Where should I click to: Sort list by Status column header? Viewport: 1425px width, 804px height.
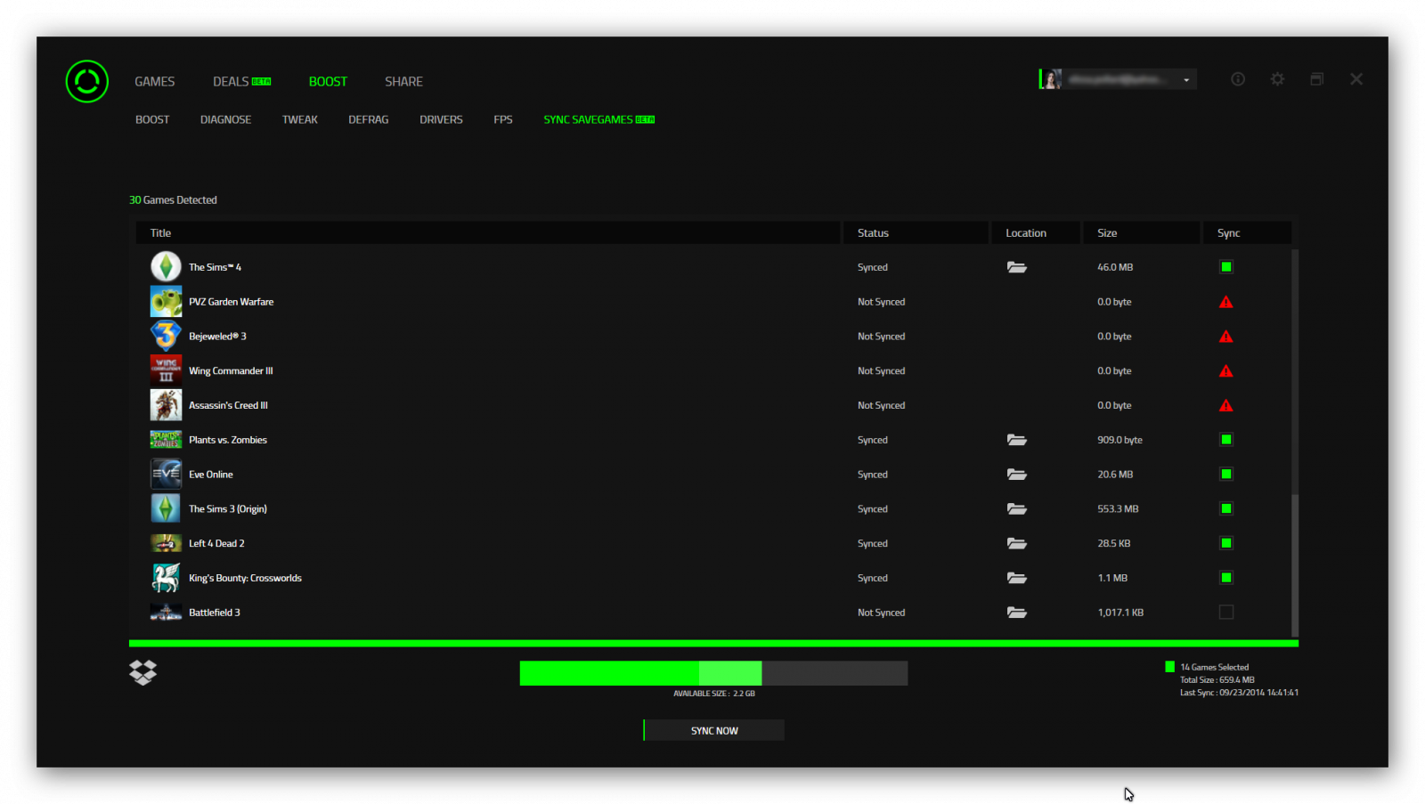click(916, 232)
